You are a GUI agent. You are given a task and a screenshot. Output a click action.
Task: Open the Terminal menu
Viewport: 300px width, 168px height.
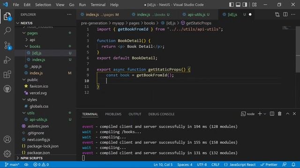[98, 5]
